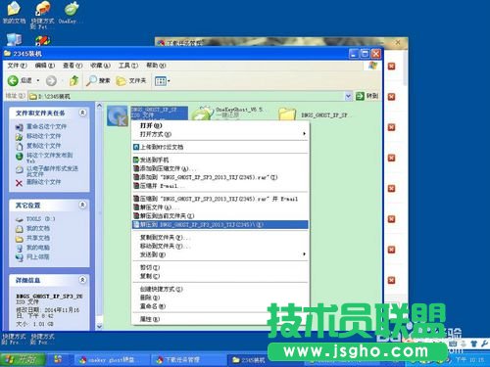The image size is (490, 367).
Task: Click the Views toolbar icon
Action: (160, 81)
